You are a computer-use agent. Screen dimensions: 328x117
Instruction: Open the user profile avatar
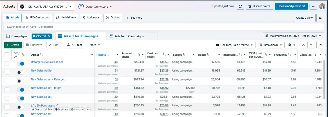pos(322,6)
